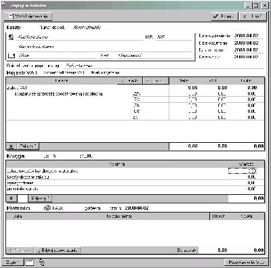271x268 pixels.
Task: Click the second contractor name line field
Action: (x=104, y=47)
